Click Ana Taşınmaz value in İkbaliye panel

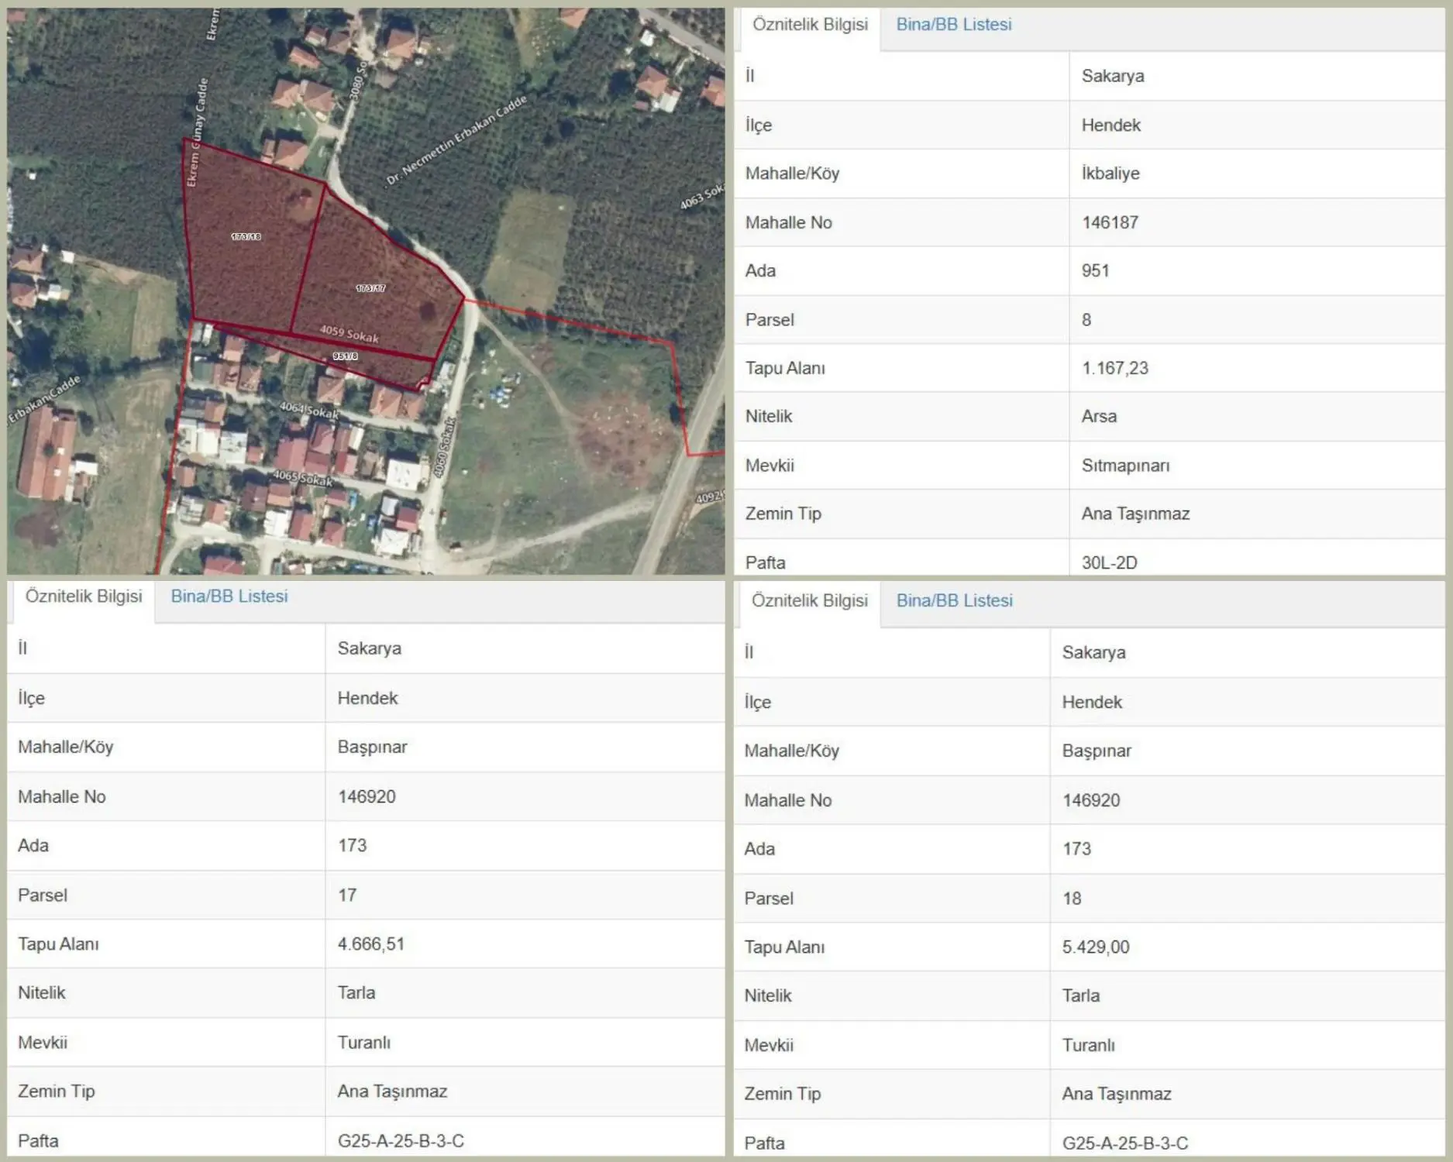(1135, 514)
